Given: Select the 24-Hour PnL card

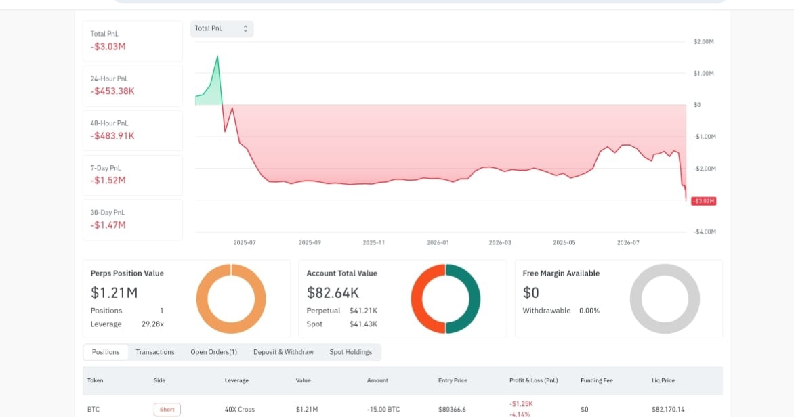Looking at the screenshot, I should pyautogui.click(x=133, y=86).
